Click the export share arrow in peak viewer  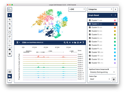pos(80,42)
